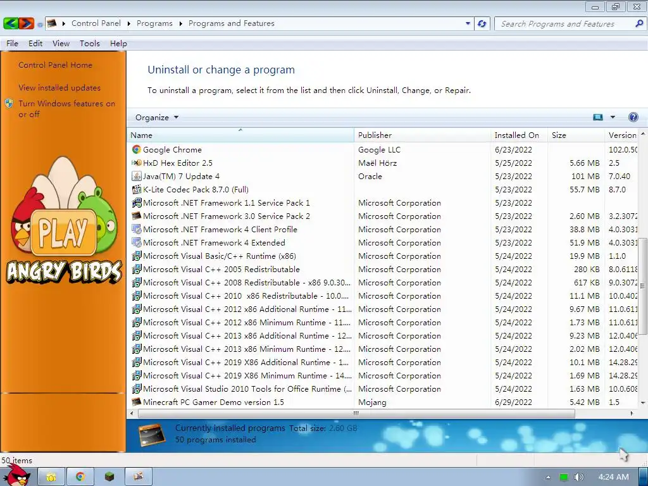The height and width of the screenshot is (486, 648).
Task: Select the K-Lite Codec Pack icon
Action: point(137,189)
